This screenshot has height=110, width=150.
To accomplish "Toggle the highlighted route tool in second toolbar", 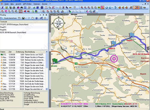I will click(x=20, y=11).
